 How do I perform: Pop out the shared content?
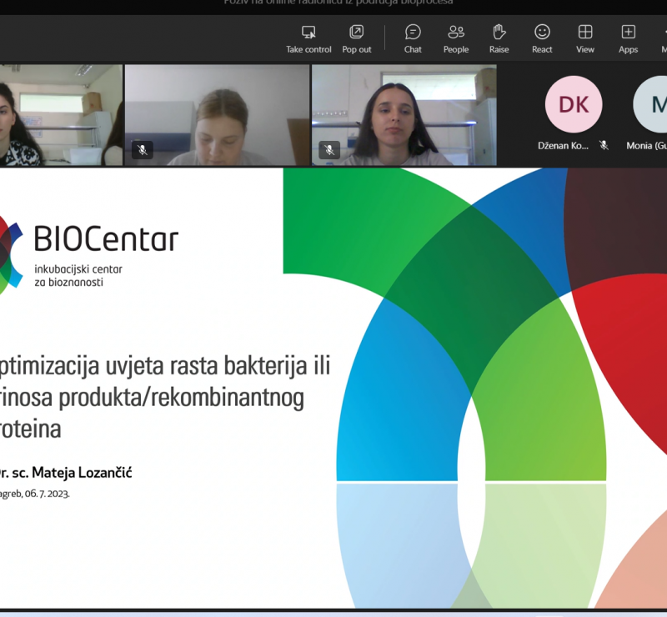pos(357,38)
